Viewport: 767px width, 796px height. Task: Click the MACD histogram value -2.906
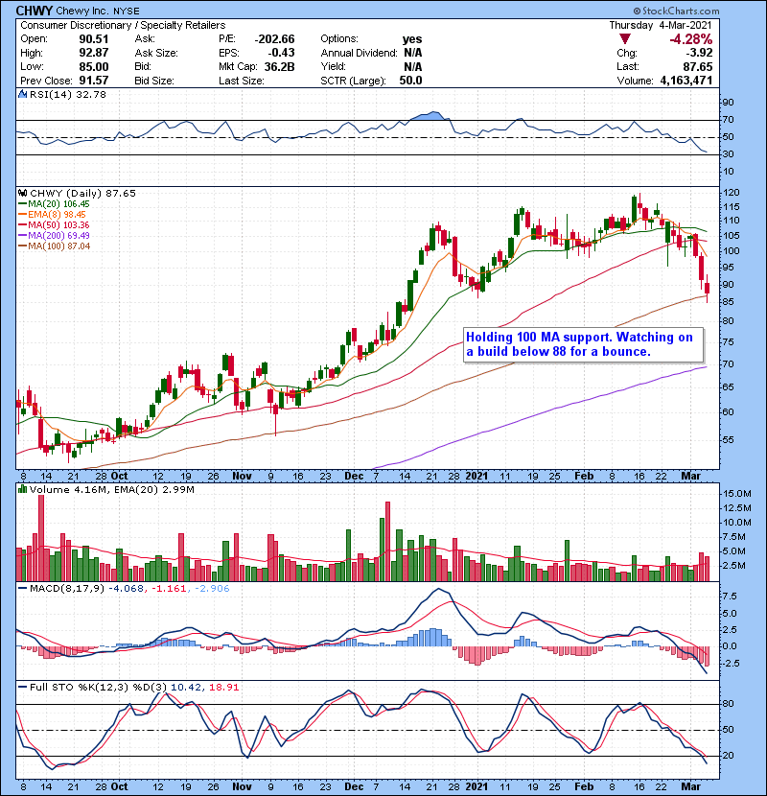212,589
